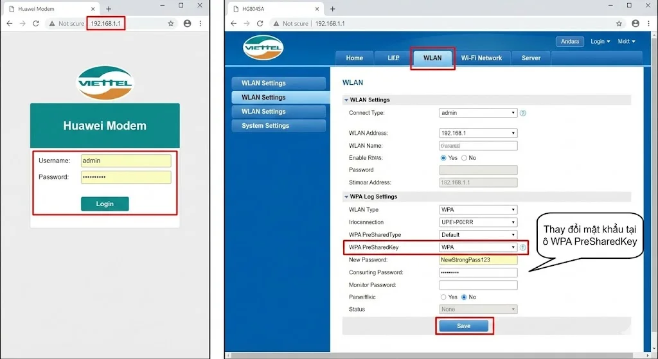Switch to LIFP tab
Screen dimensions: 658x359
(x=393, y=58)
